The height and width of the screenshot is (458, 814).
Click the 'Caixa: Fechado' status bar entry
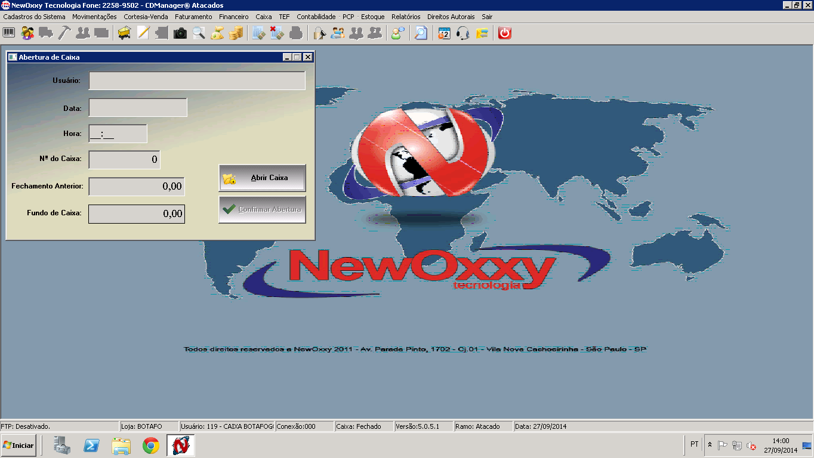pos(364,426)
